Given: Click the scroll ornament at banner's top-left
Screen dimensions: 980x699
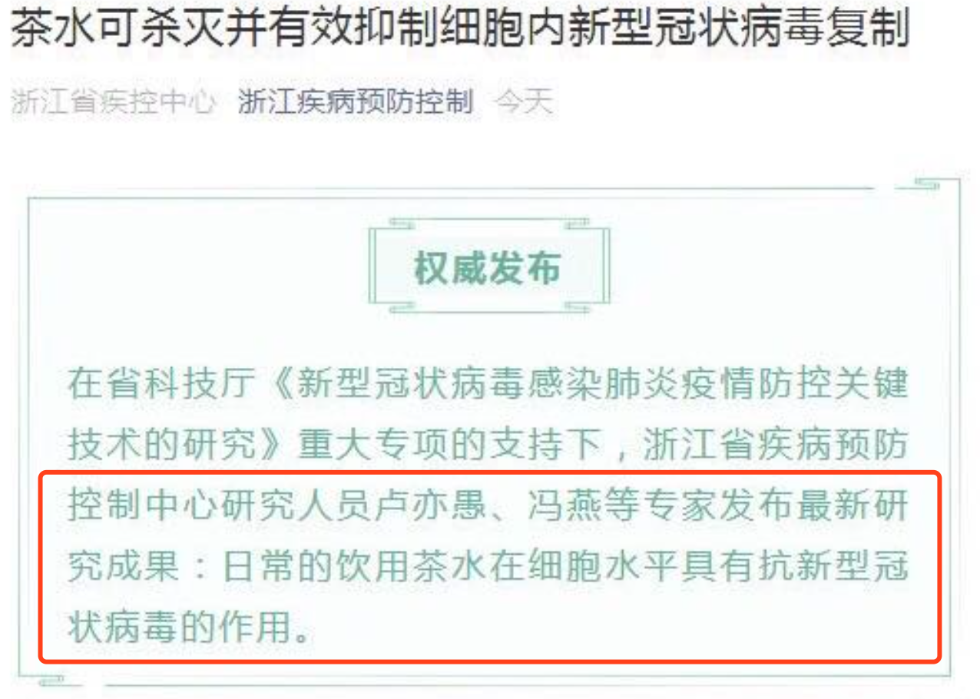Looking at the screenshot, I should point(402,224).
